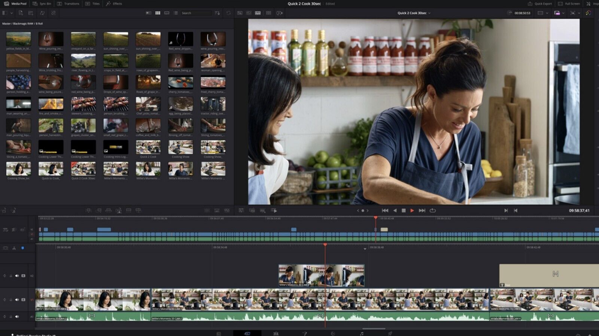Viewport: 599px width, 336px height.
Task: Select Source Tape viewer mode
Action: click(x=249, y=13)
